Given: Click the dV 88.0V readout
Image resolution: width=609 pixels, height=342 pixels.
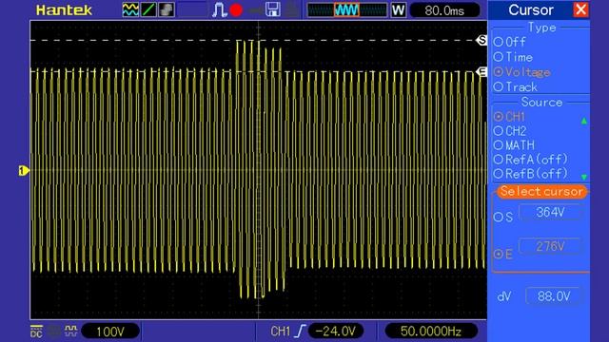Looking at the screenshot, I should (x=554, y=296).
